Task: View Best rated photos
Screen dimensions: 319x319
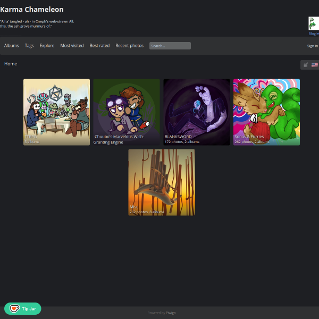Action: click(99, 46)
